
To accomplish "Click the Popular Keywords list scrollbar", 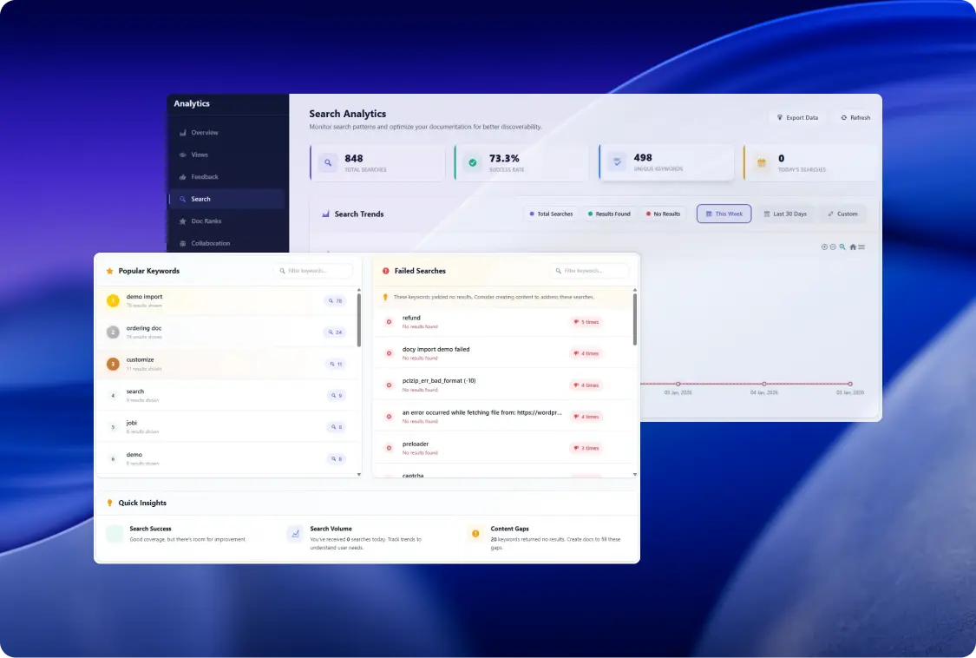I will 359,321.
